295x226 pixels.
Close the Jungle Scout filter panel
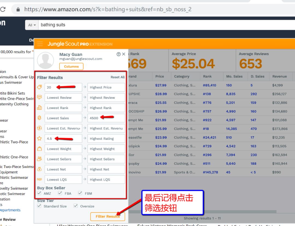[124, 54]
